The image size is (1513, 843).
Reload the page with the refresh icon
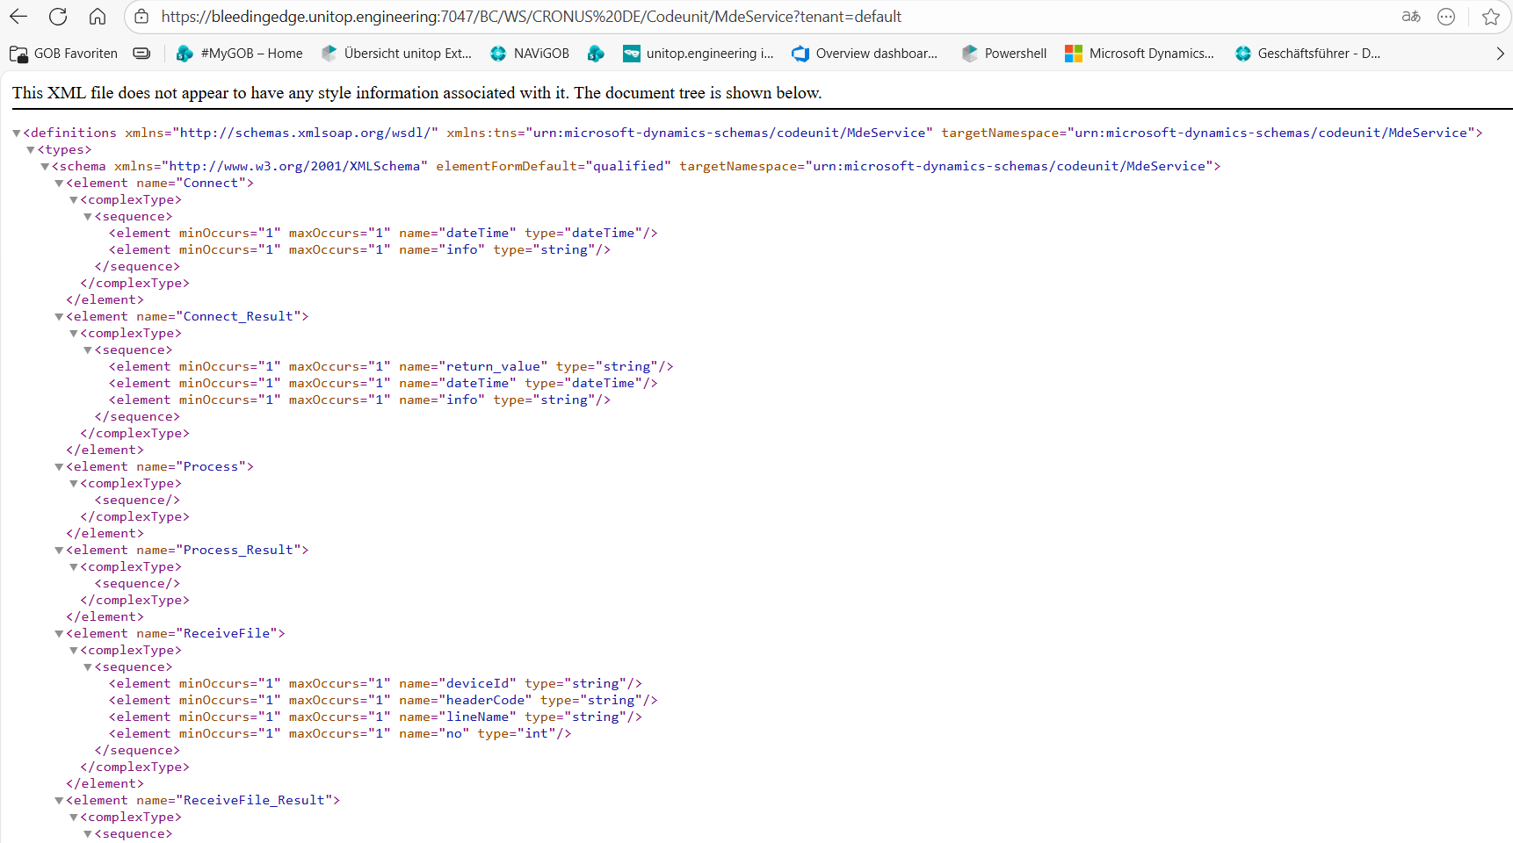(x=58, y=17)
